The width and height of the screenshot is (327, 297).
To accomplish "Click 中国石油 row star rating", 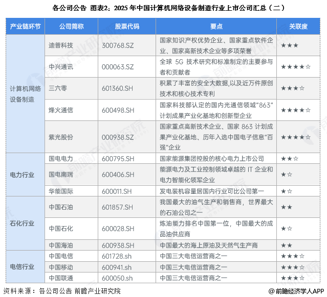I will (x=287, y=207).
